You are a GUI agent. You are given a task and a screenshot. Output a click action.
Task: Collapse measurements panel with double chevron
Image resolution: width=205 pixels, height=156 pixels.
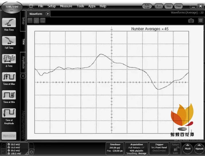[x=23, y=76]
